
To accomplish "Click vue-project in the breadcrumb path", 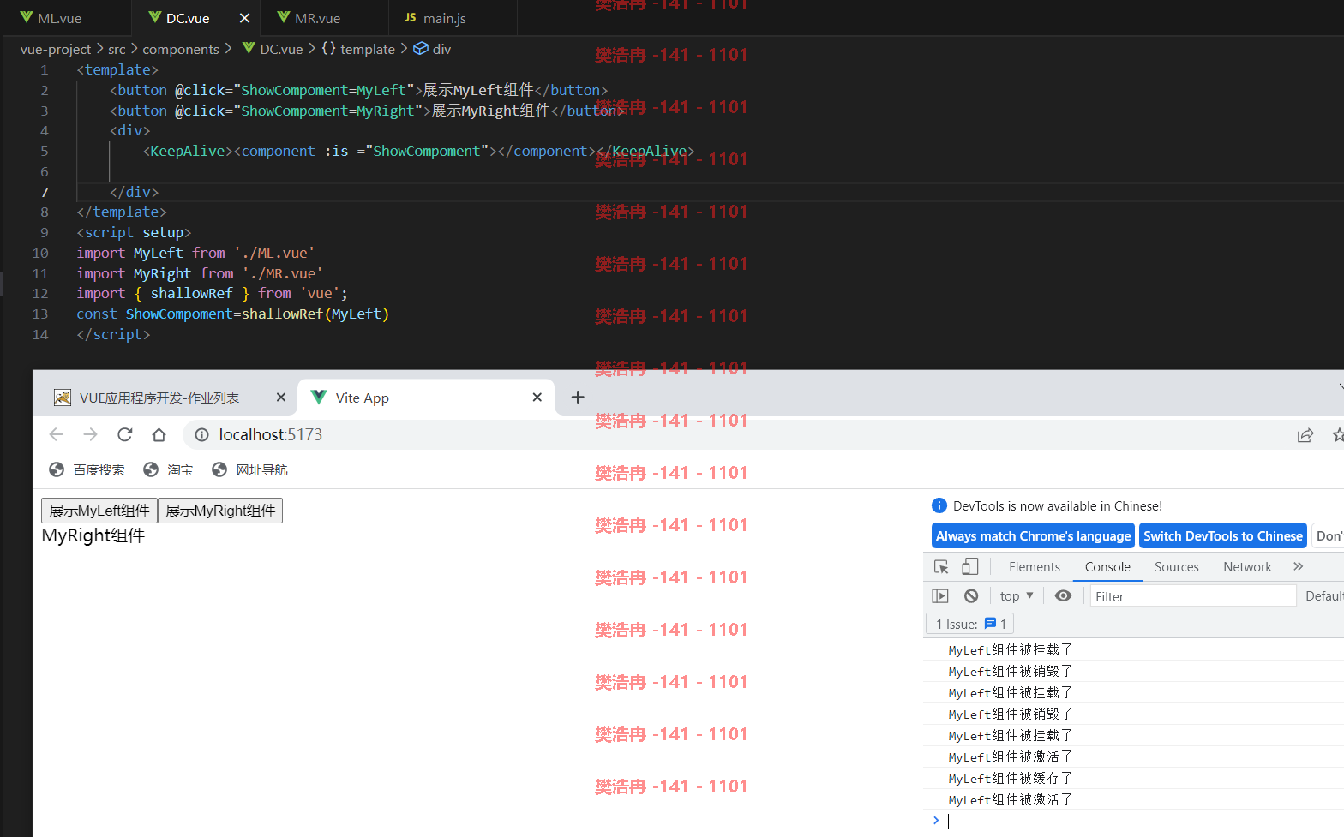I will (x=56, y=49).
